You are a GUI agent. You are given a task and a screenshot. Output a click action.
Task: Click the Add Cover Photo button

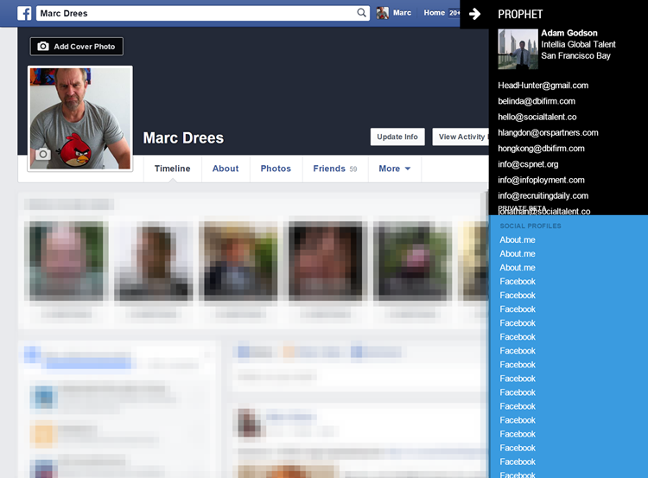coord(76,47)
